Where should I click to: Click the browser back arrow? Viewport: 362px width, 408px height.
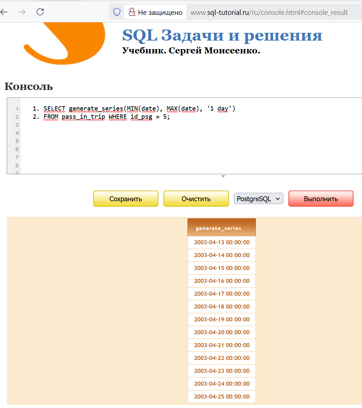[x=4, y=12]
